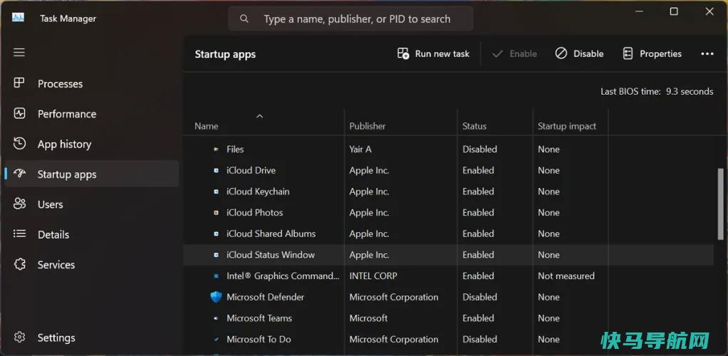Click Disabled status in Microsoft Defender row

479,297
